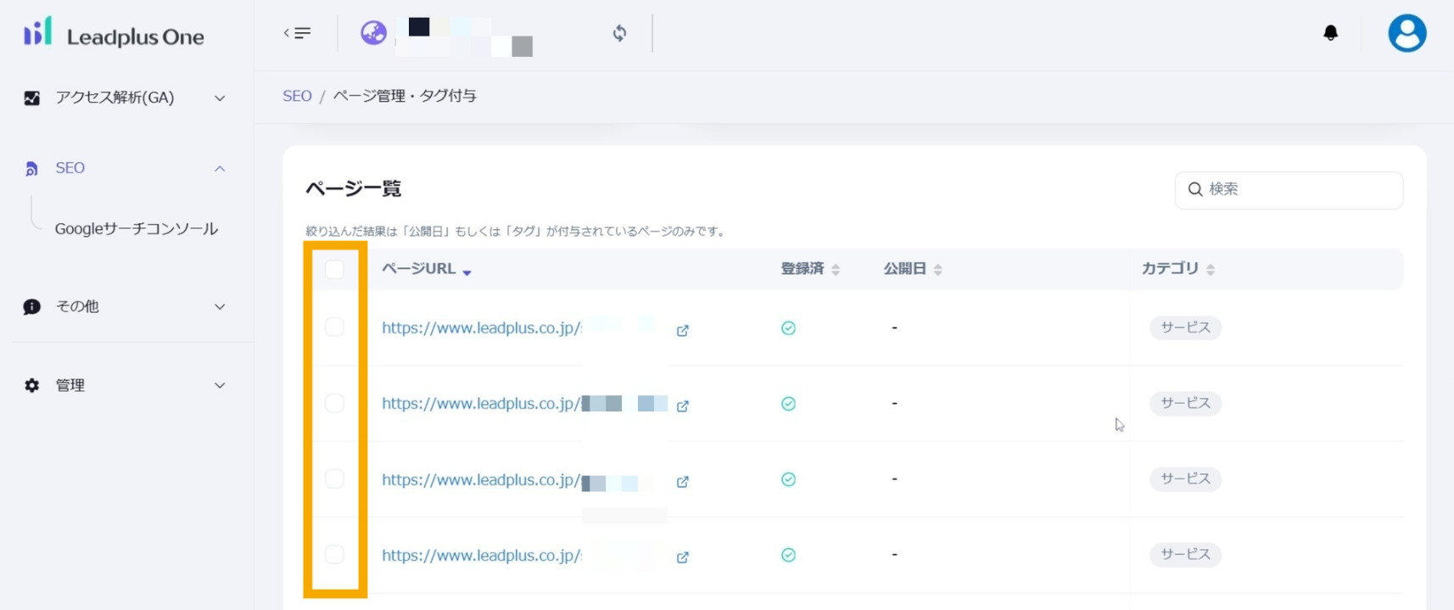Open second row URL external link icon
This screenshot has width=1454, height=610.
tap(682, 406)
